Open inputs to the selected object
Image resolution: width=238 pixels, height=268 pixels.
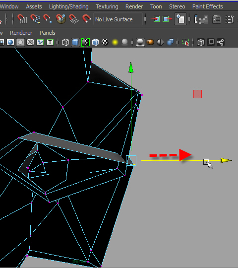pos(156,19)
